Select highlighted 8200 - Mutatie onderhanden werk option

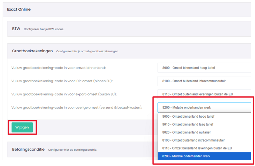click(204, 156)
